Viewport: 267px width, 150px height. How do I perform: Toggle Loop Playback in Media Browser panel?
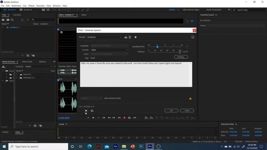pyautogui.click(x=35, y=126)
